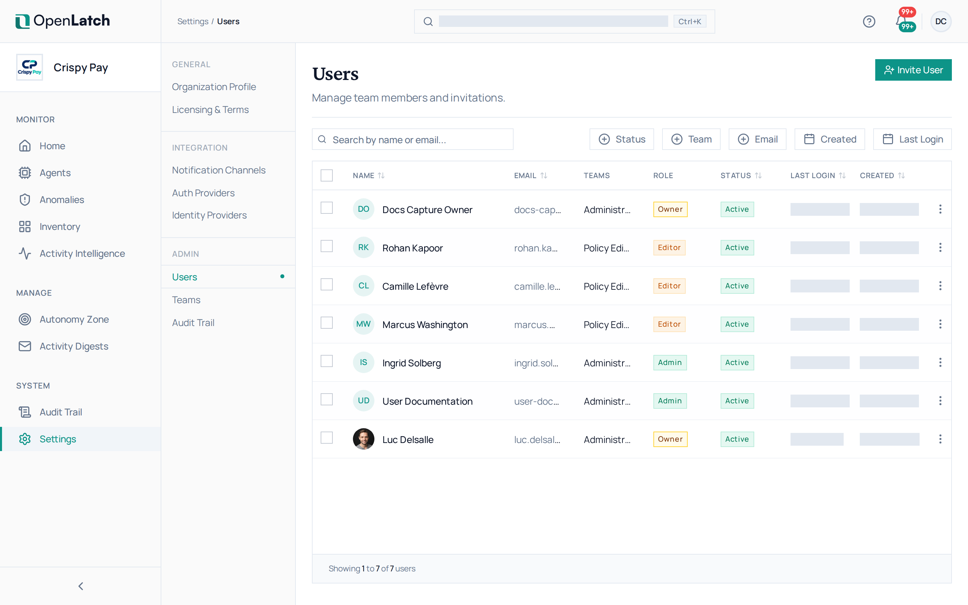Image resolution: width=968 pixels, height=605 pixels.
Task: Click the OpenLatch logo
Action: tap(63, 21)
